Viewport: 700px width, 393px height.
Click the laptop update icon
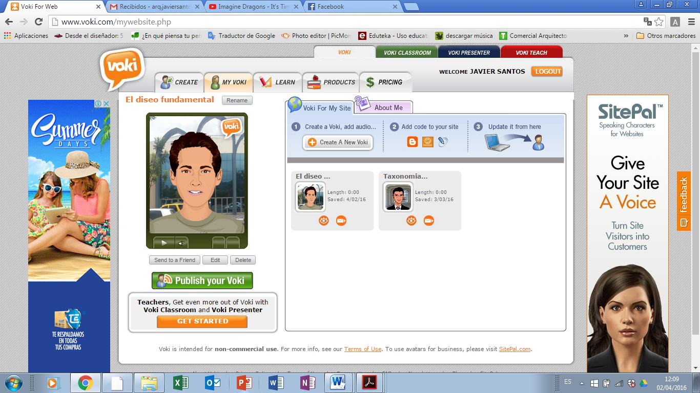[498, 142]
